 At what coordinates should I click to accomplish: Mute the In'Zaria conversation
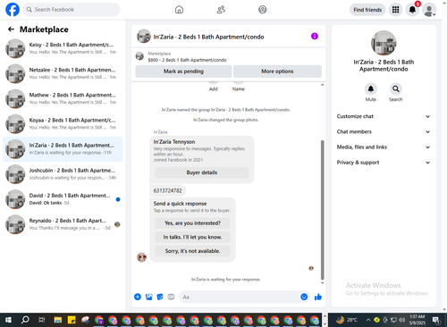[371, 88]
